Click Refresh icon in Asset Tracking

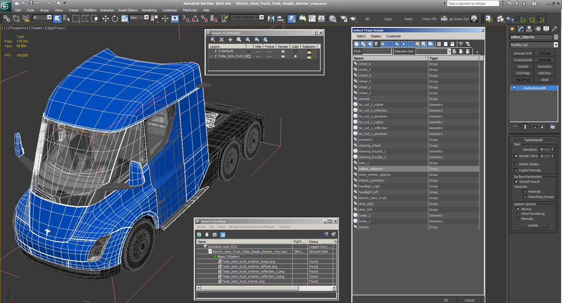click(199, 234)
